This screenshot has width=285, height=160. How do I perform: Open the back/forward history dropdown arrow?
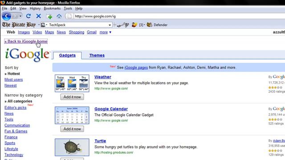pos(20,16)
